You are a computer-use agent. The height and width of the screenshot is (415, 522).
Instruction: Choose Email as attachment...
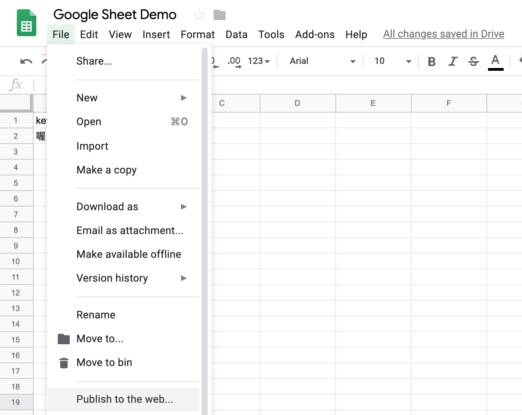[x=123, y=231]
